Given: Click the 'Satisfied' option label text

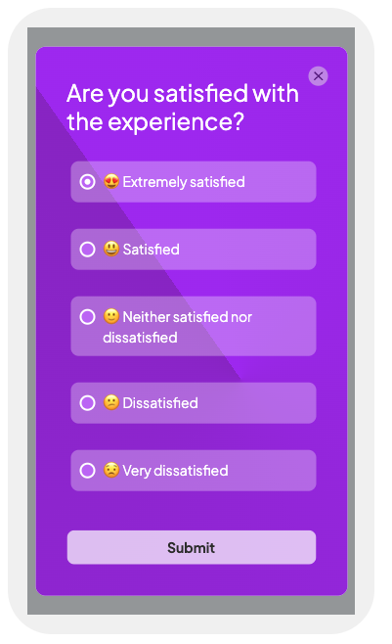Looking at the screenshot, I should [x=151, y=250].
